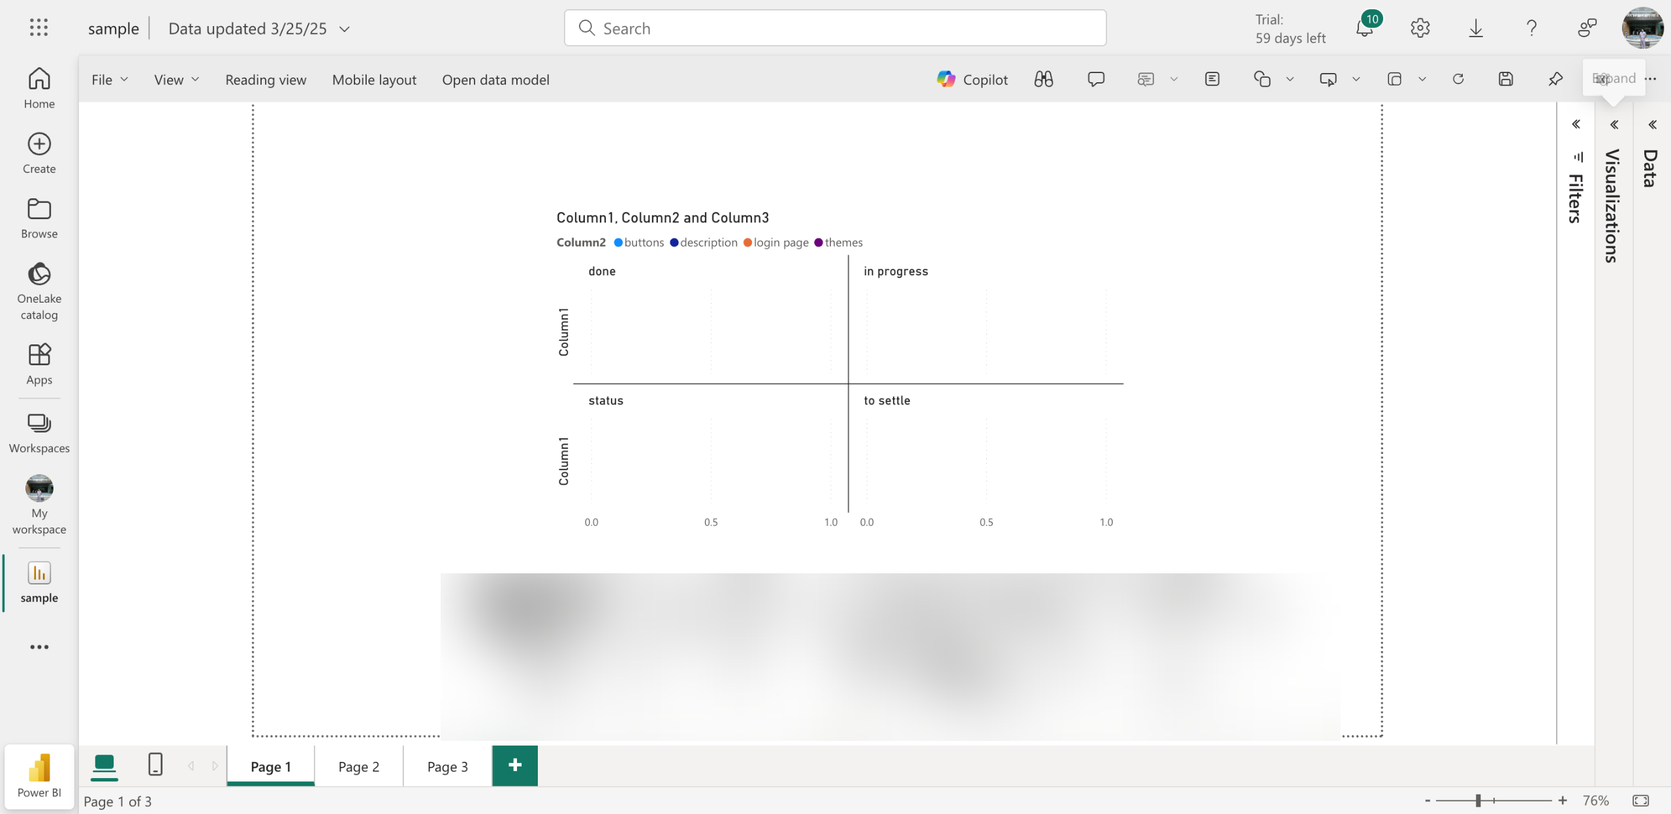Open the Explore binoculars icon
Screen dimensions: 1671x814
pyautogui.click(x=1044, y=80)
